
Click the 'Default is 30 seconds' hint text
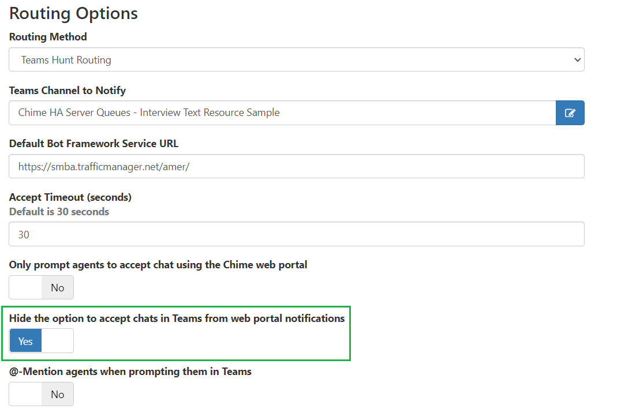pyautogui.click(x=59, y=212)
